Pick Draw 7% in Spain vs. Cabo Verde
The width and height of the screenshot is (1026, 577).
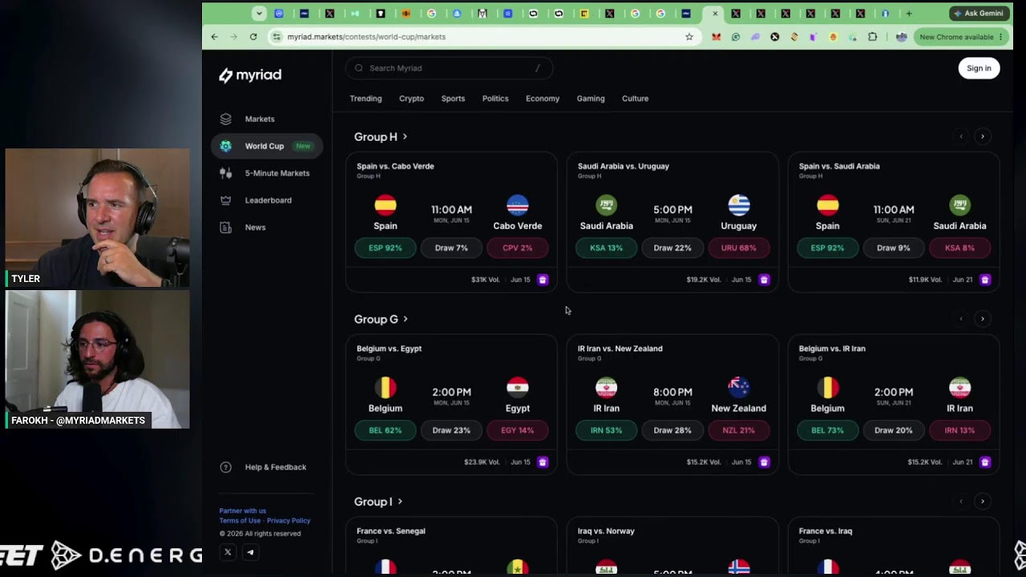tap(451, 248)
